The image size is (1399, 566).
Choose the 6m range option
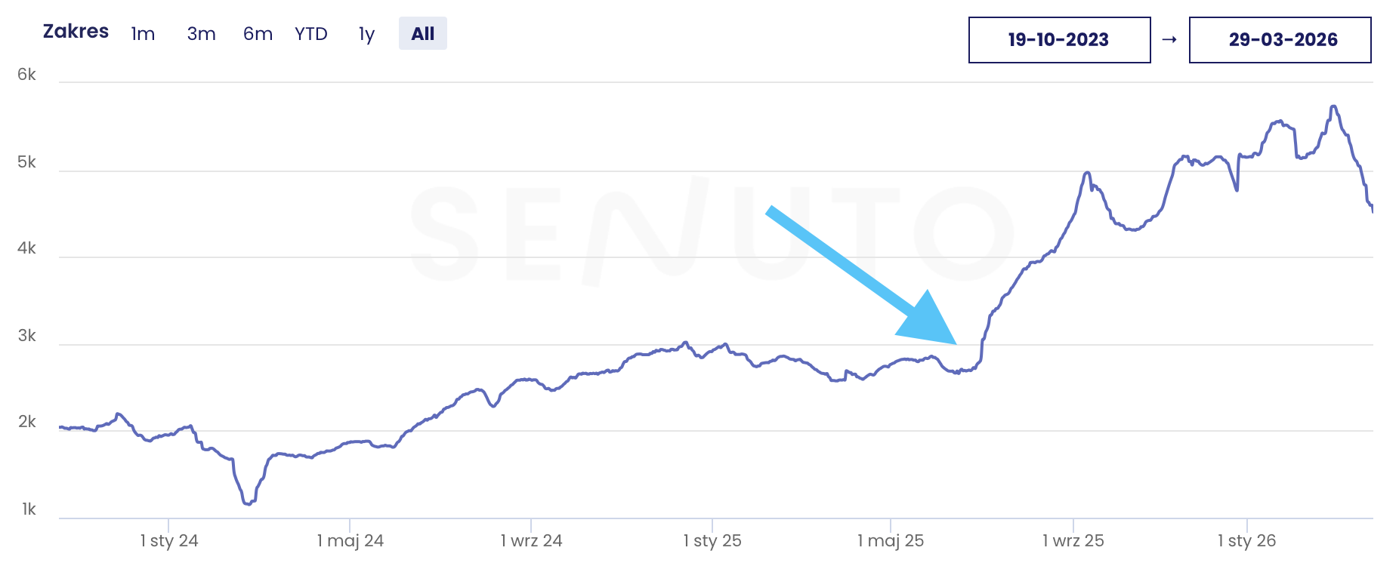pos(258,34)
